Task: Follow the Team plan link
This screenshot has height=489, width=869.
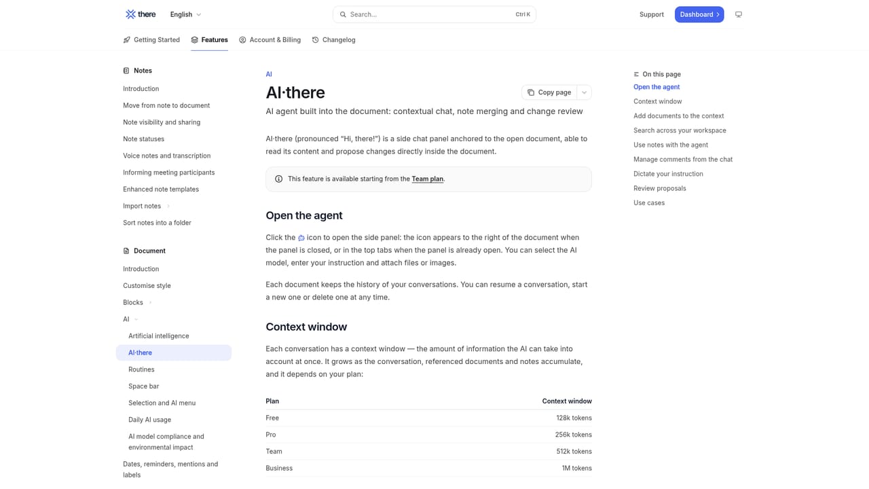Action: point(428,179)
